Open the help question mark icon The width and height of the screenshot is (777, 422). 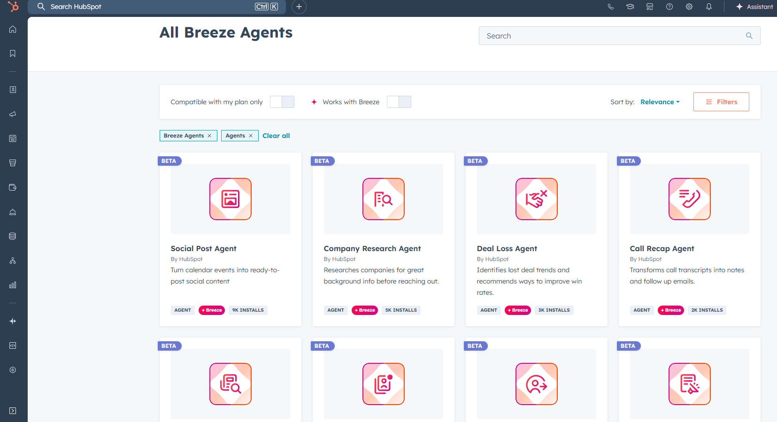[669, 7]
